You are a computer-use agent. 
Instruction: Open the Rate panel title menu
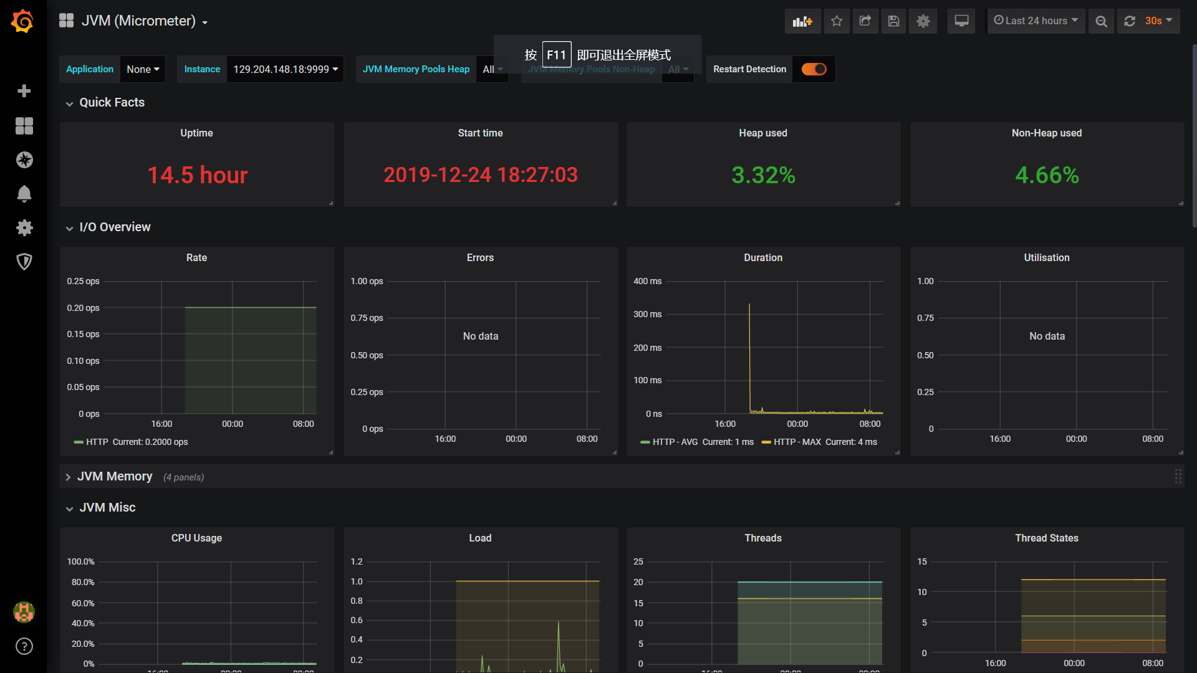196,258
